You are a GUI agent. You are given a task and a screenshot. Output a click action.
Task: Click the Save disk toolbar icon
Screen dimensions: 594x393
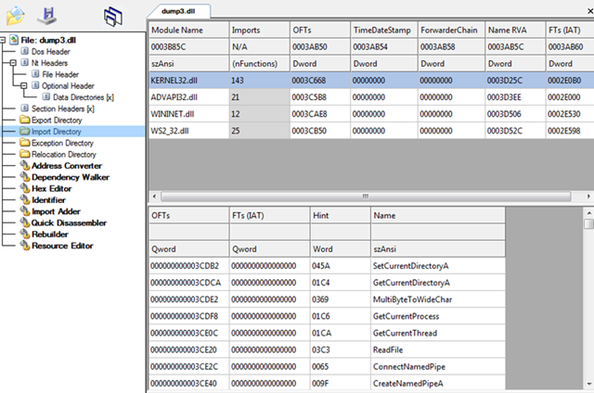47,16
